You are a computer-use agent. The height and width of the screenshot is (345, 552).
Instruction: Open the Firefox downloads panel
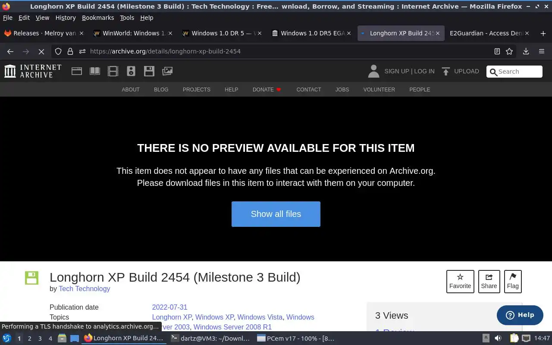tap(526, 51)
